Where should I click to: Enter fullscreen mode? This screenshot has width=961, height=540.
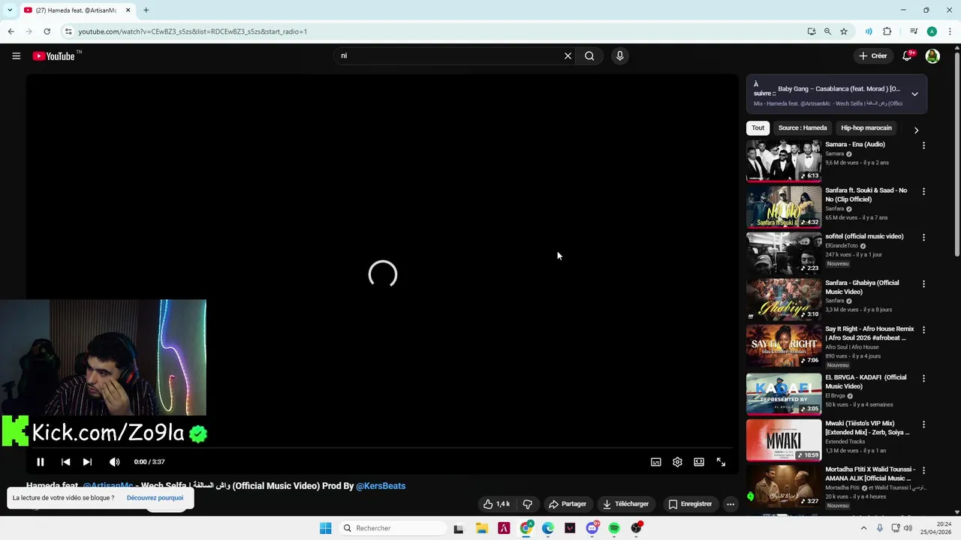pos(721,462)
